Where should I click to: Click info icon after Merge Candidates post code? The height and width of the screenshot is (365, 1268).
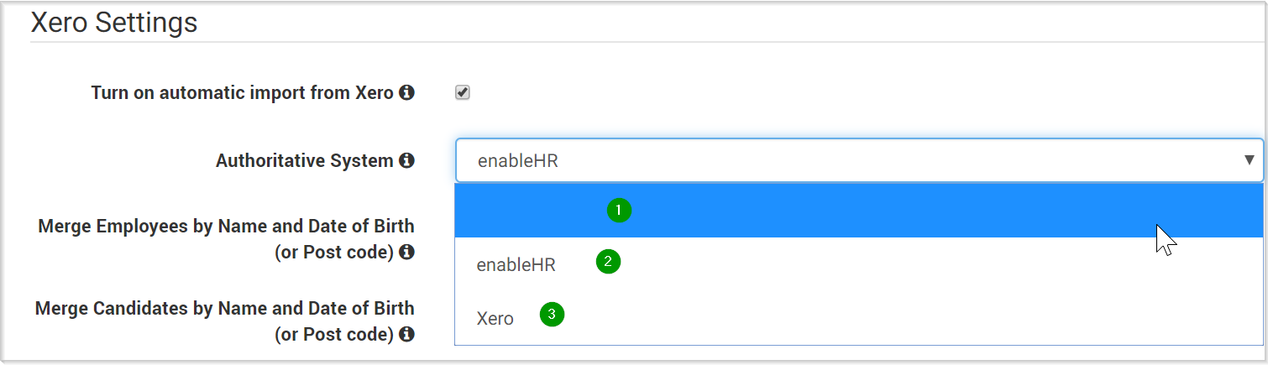pos(407,334)
